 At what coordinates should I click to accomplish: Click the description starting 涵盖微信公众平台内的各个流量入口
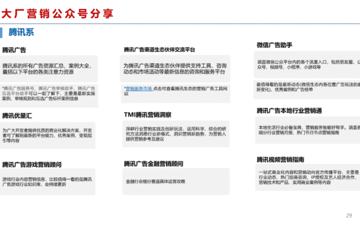[307, 64]
